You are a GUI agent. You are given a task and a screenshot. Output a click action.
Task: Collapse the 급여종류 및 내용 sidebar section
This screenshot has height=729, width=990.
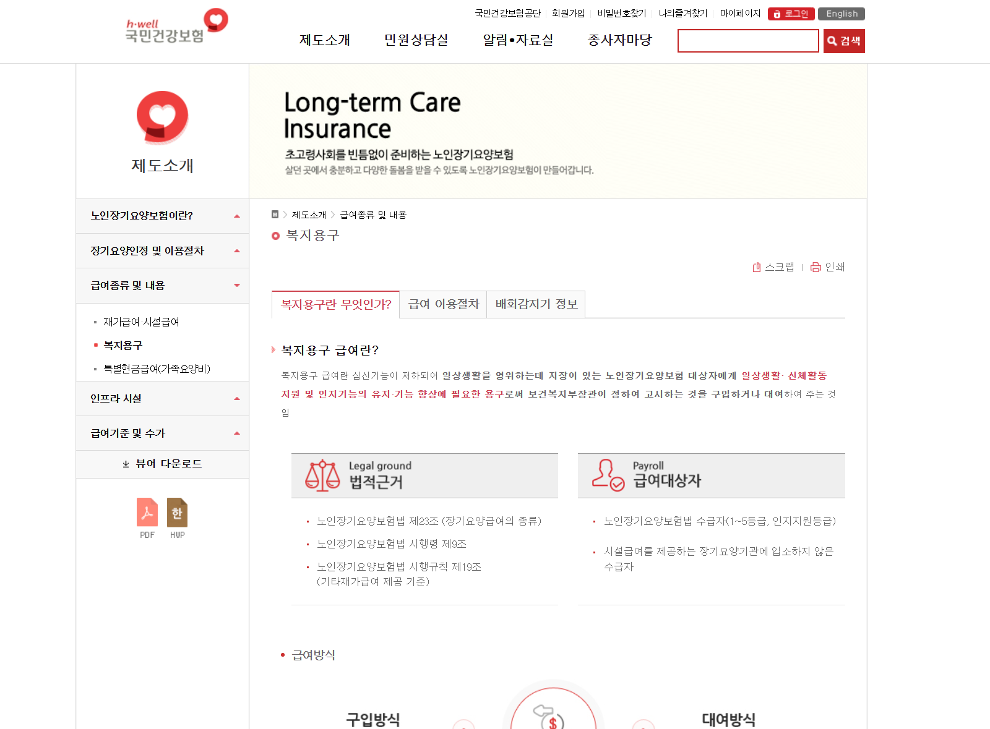162,285
